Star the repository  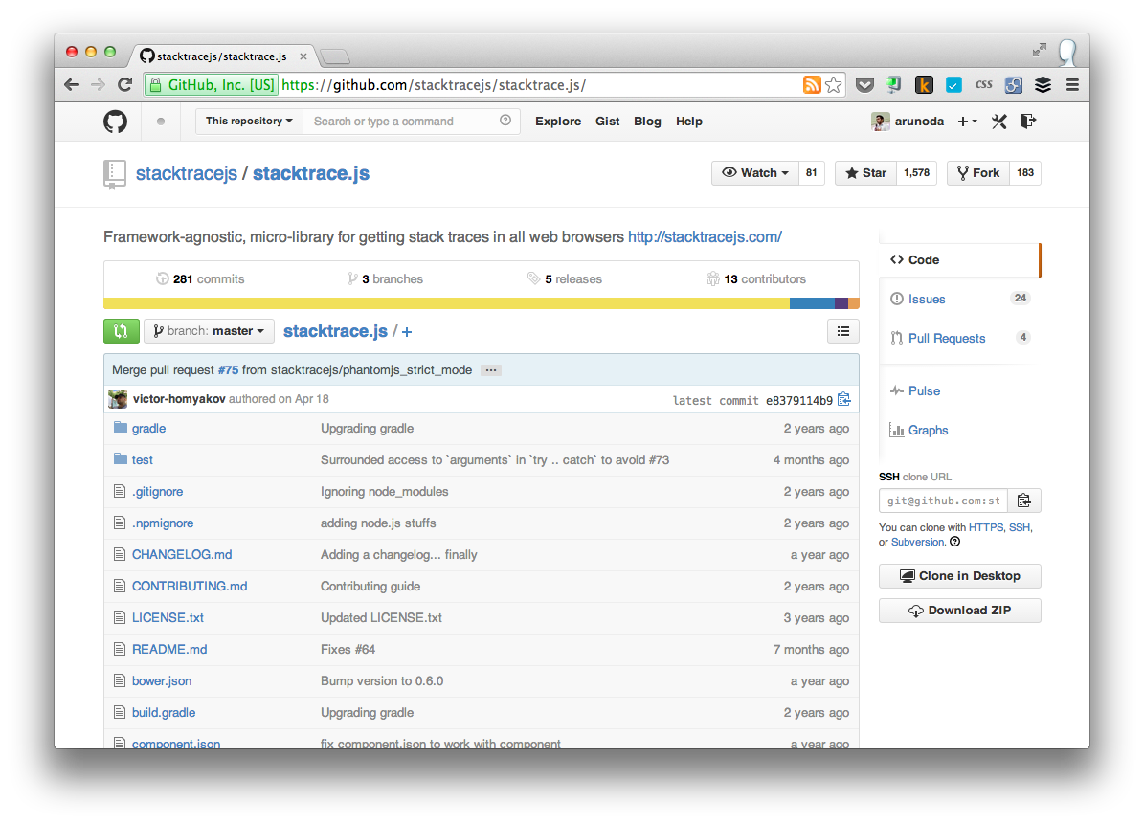tap(866, 173)
